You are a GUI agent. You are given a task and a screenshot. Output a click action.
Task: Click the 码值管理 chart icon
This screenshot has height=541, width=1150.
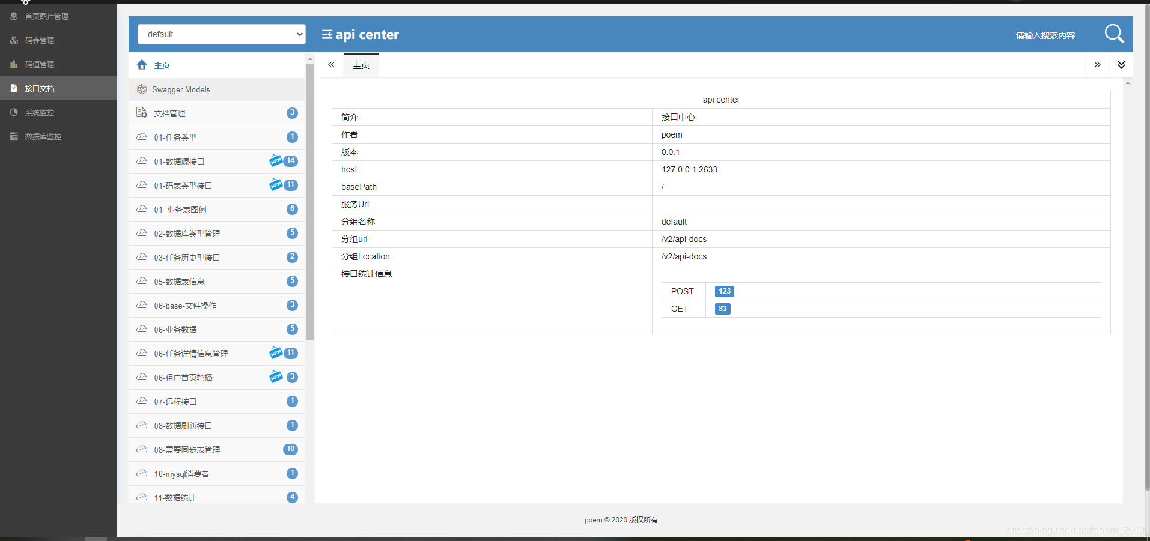coord(14,64)
